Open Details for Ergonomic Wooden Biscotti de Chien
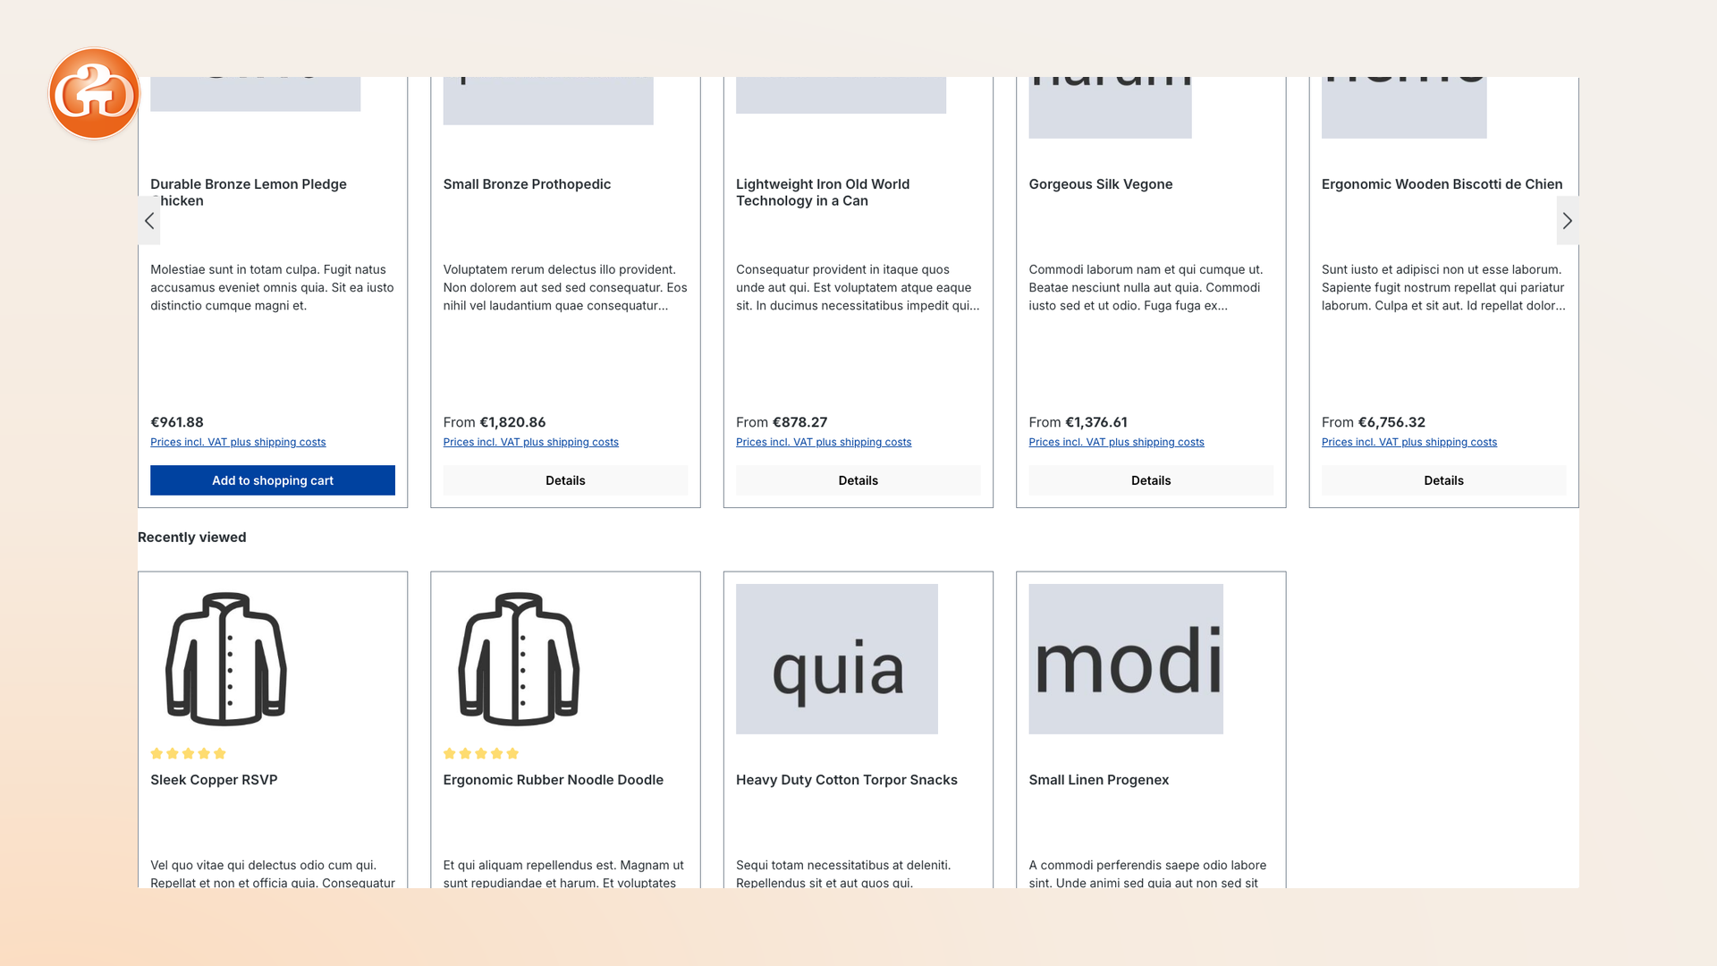Image resolution: width=1717 pixels, height=966 pixels. (1443, 480)
